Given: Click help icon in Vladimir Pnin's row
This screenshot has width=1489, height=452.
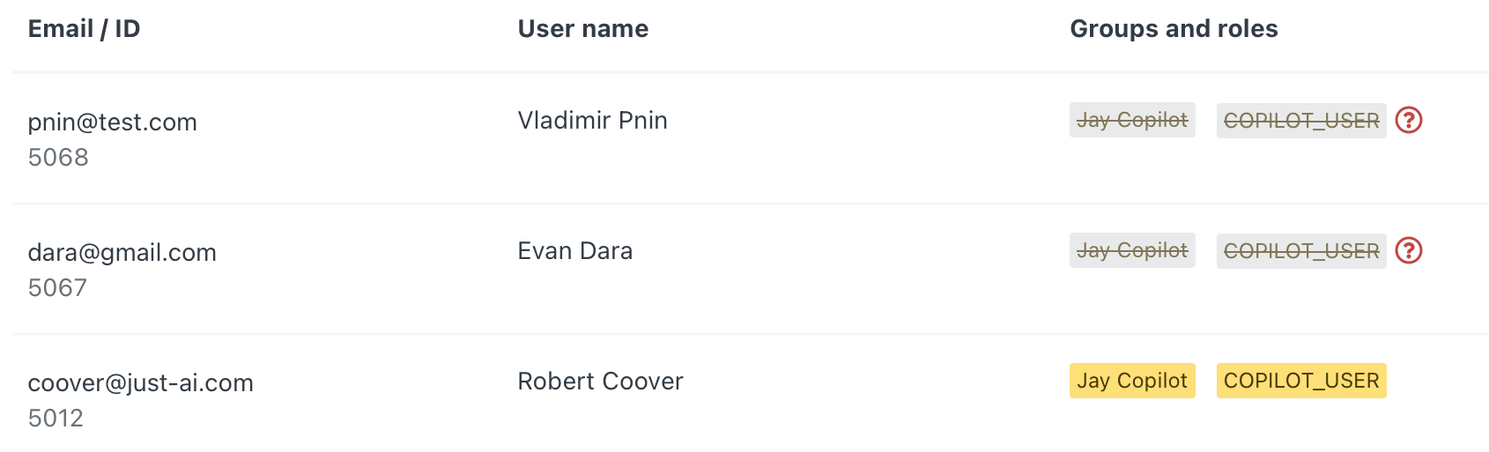Looking at the screenshot, I should tap(1409, 120).
